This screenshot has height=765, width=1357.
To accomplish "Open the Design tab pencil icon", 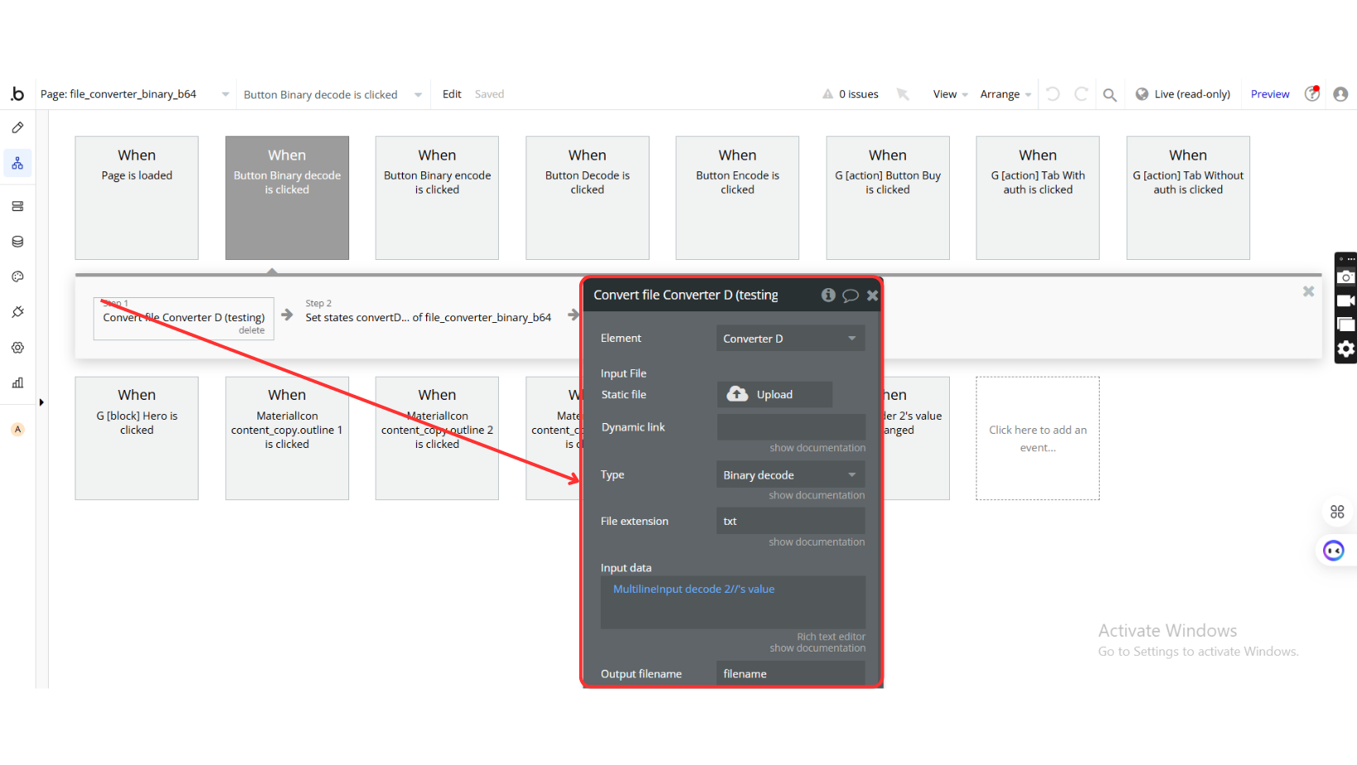I will tap(17, 128).
